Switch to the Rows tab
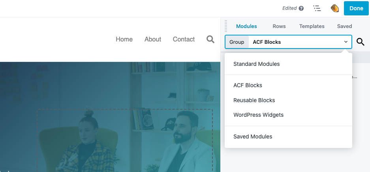Viewport: 370px width, 172px height. pyautogui.click(x=279, y=26)
